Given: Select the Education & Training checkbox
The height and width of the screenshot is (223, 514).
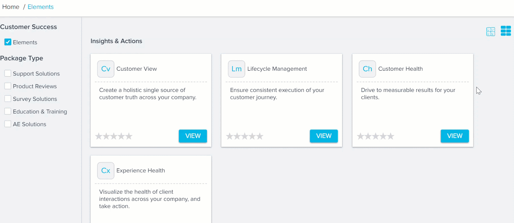Looking at the screenshot, I should 8,111.
